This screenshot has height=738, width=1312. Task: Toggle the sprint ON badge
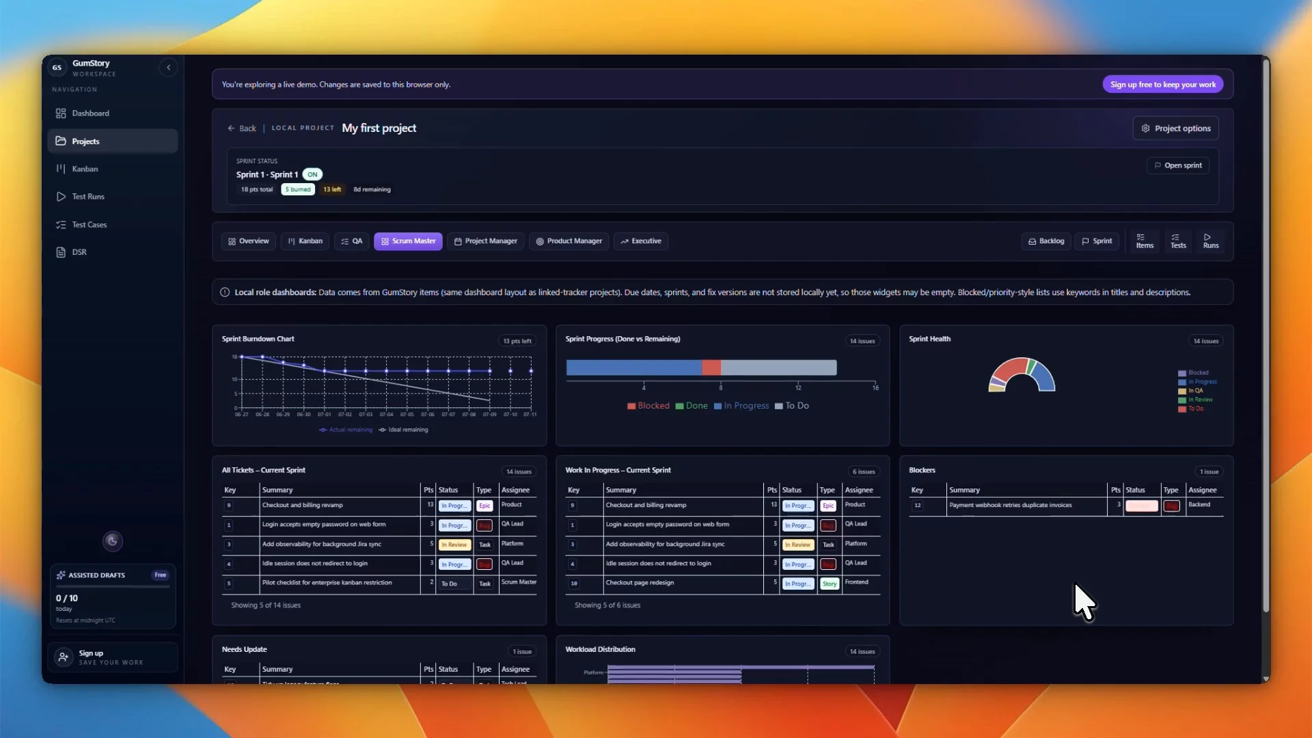(312, 174)
